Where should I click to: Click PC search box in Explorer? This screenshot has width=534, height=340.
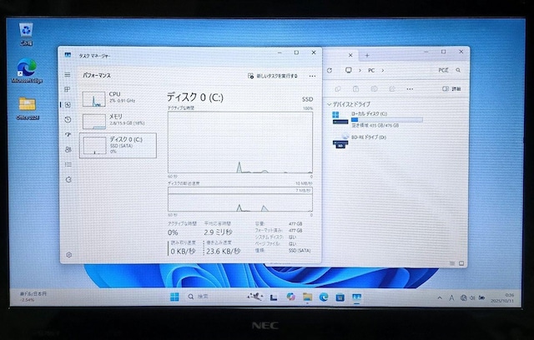[x=446, y=72]
